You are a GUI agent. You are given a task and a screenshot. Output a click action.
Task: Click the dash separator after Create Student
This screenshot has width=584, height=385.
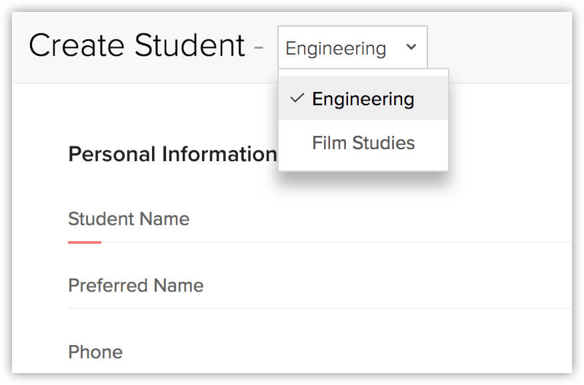[259, 47]
